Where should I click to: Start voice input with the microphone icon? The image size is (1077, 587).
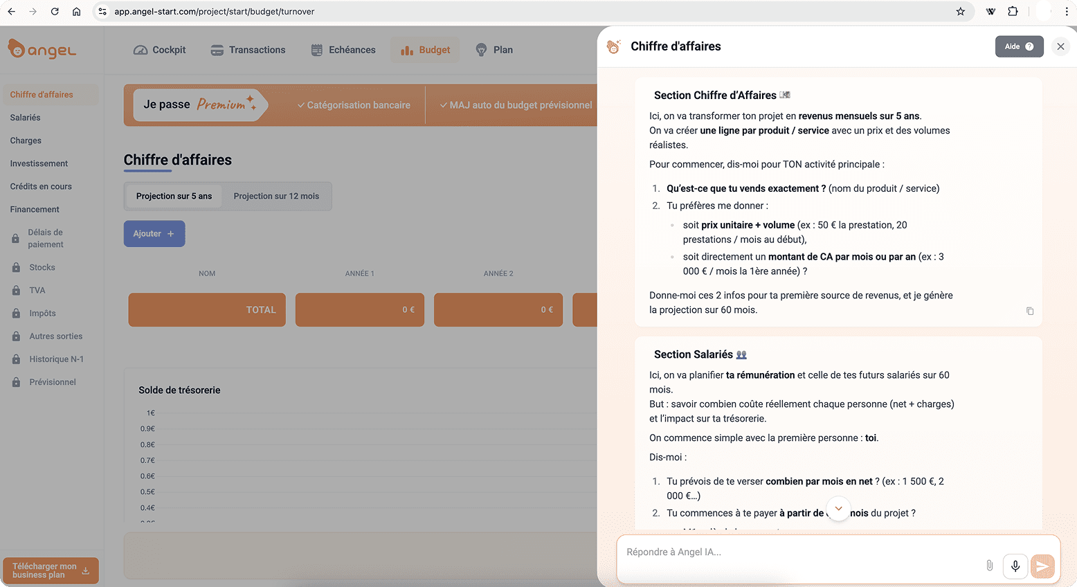[1015, 566]
